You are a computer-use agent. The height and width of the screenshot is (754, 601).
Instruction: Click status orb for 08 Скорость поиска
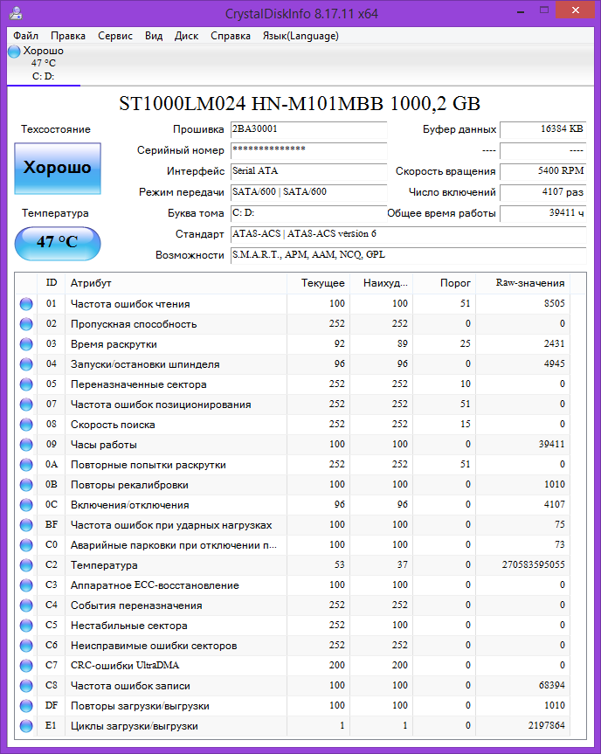click(26, 425)
